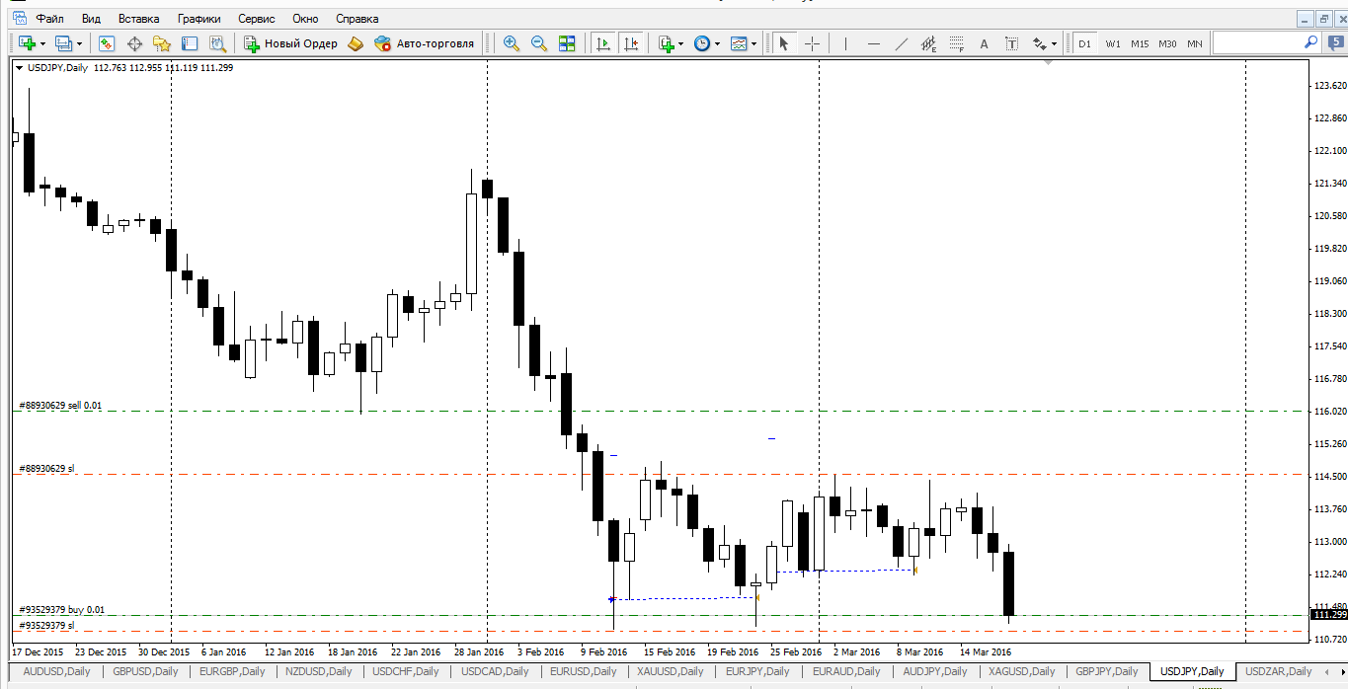1348x689 pixels.
Task: Switch to XAGUSD,Daily chart tab
Action: point(1022,671)
